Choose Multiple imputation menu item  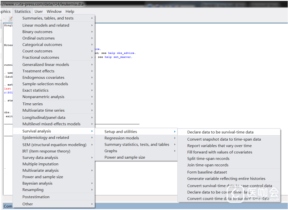[x=40, y=164]
